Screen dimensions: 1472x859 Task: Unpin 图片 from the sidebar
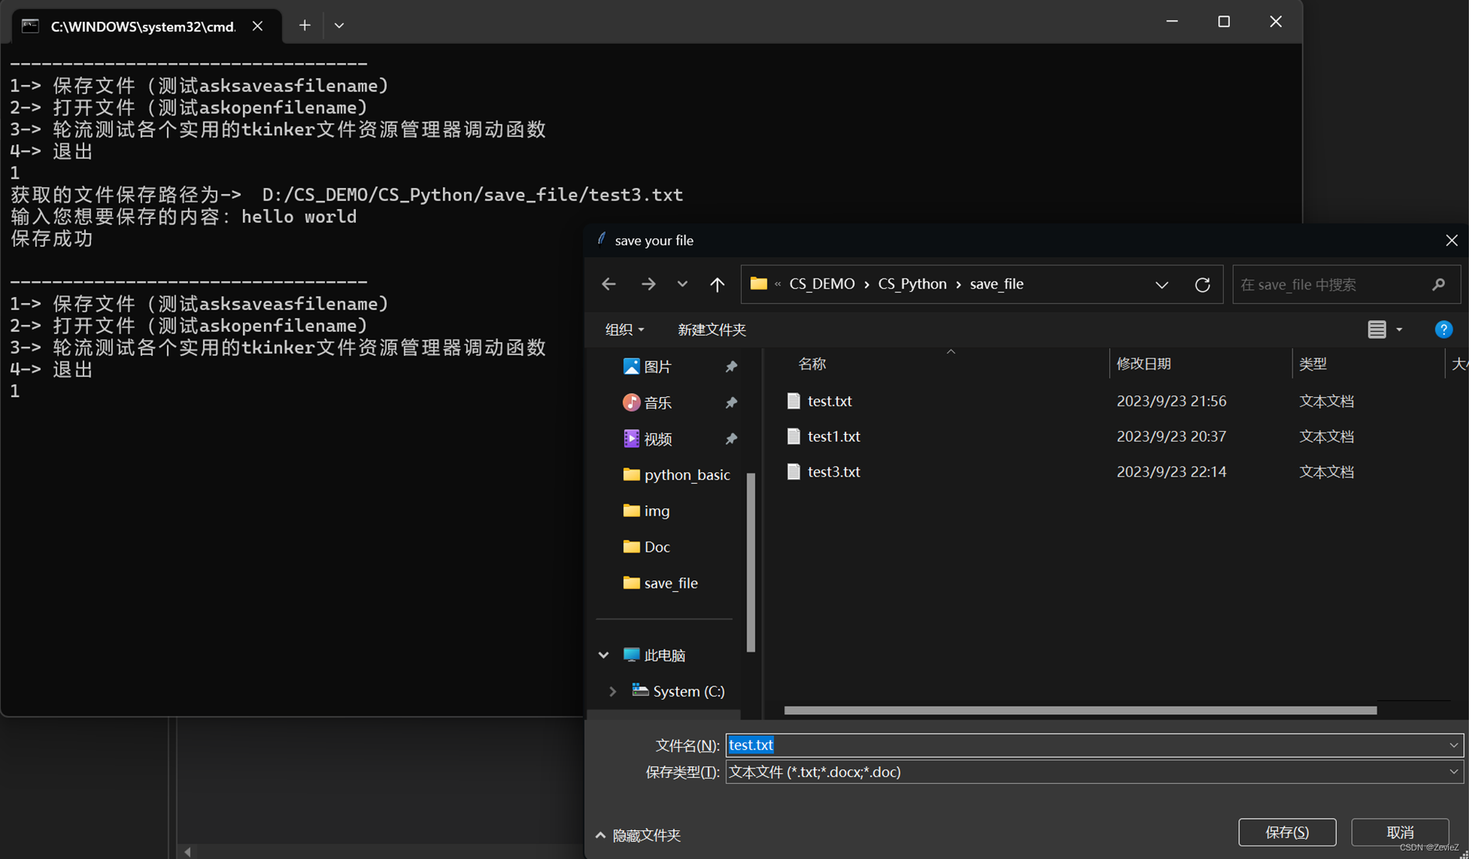[731, 366]
